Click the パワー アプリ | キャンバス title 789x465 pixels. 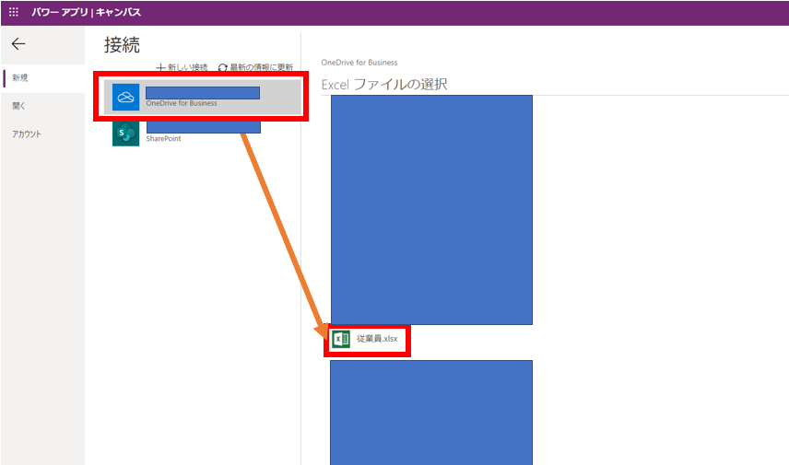tap(86, 12)
